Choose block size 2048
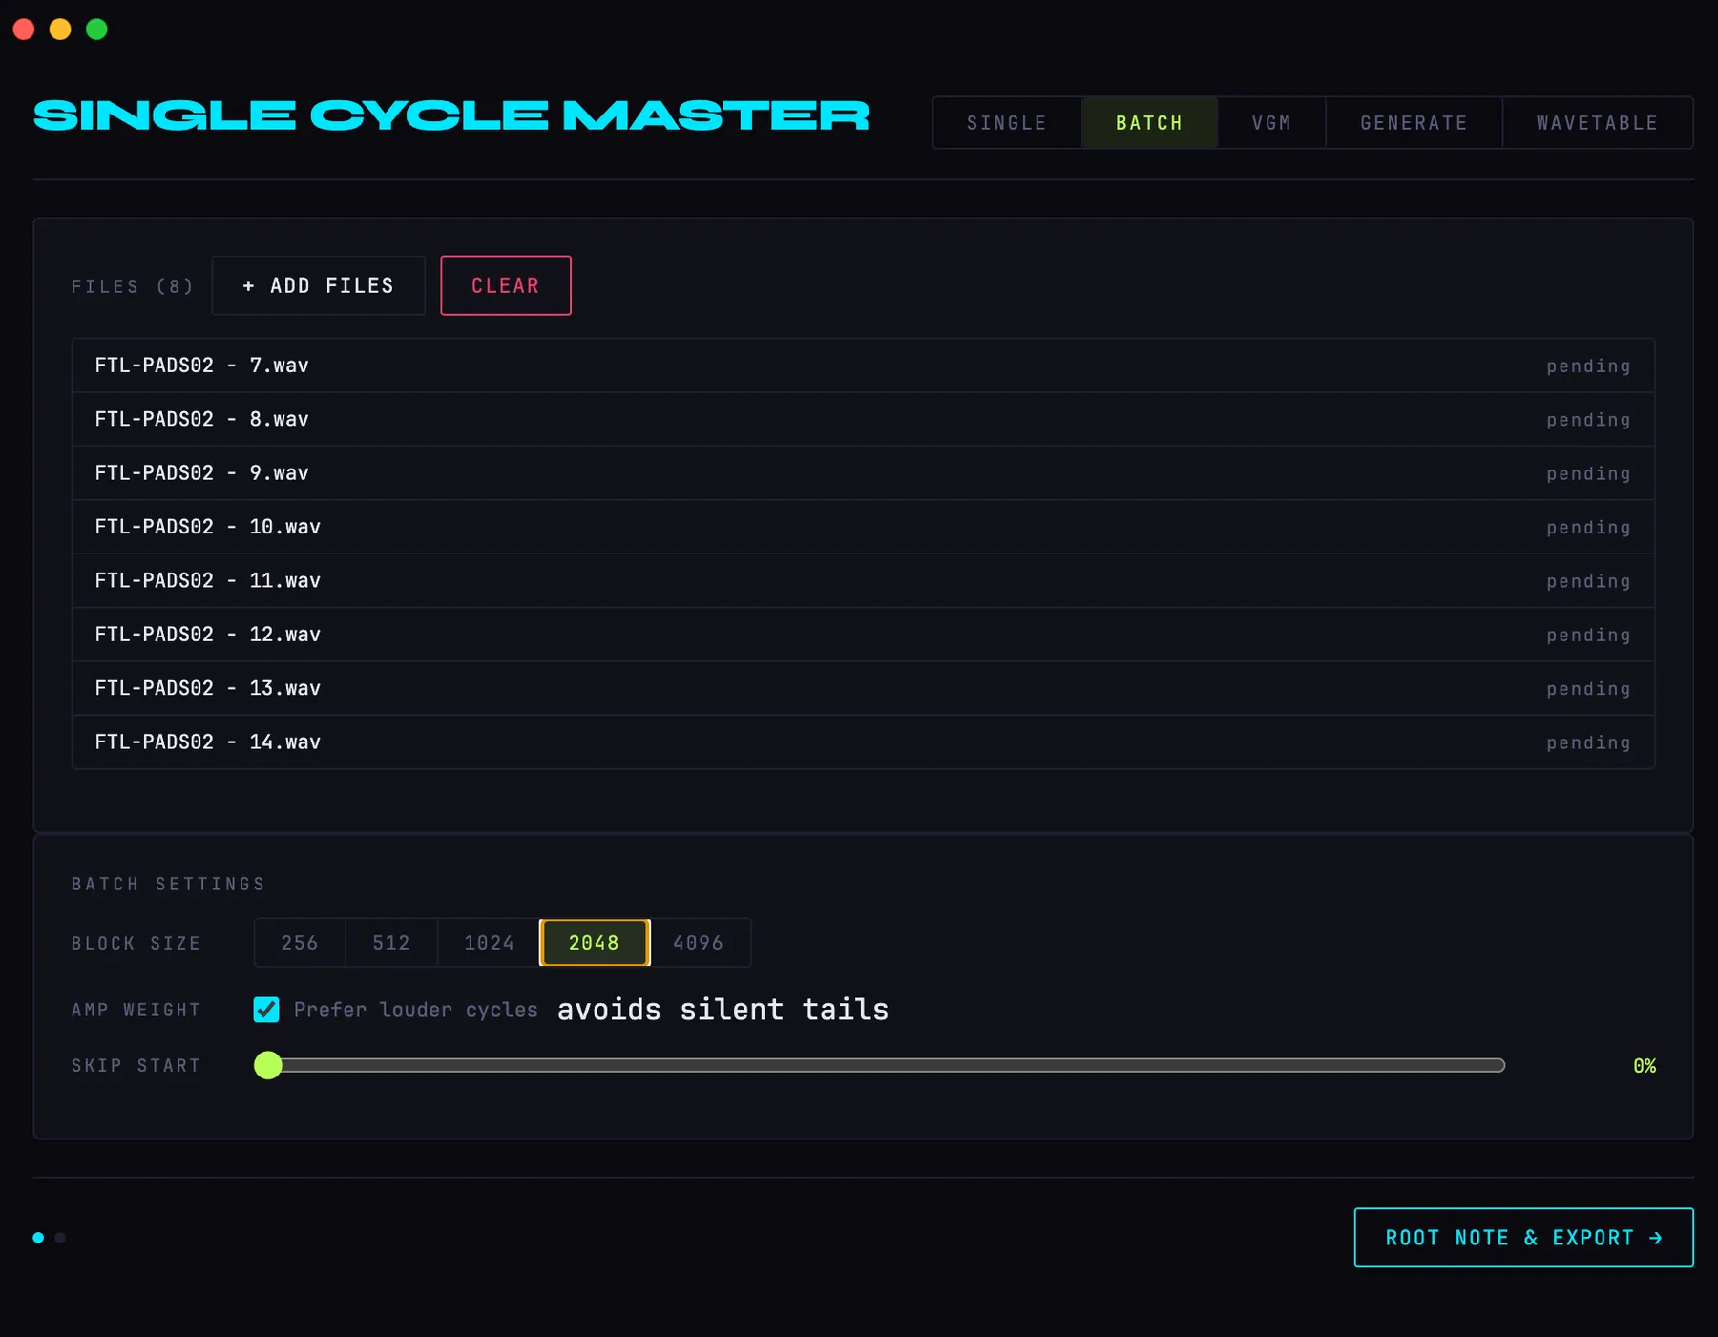This screenshot has height=1337, width=1718. coord(595,943)
